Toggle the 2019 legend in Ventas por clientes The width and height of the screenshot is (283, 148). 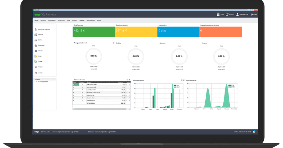point(175,85)
